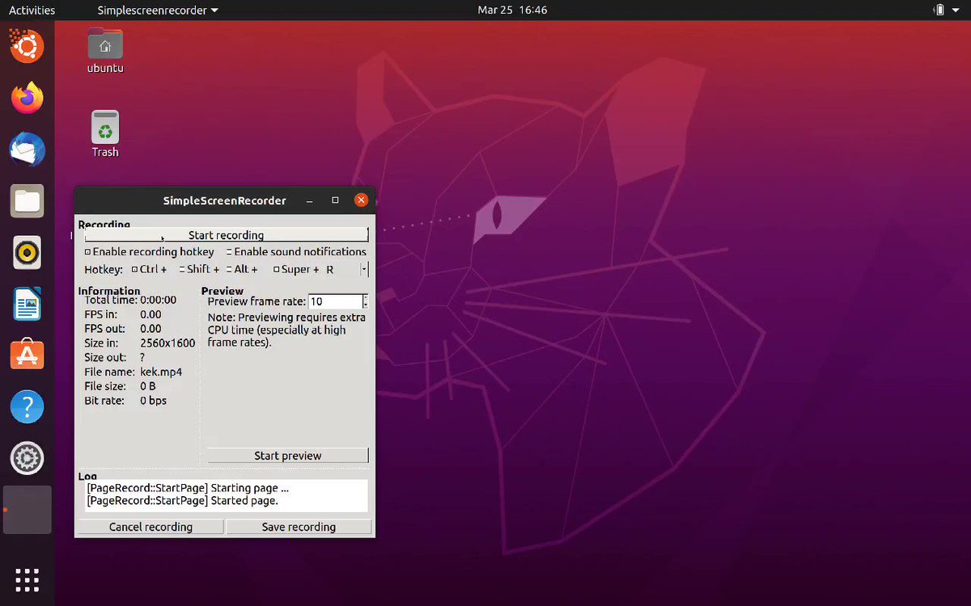The image size is (971, 606).
Task: Click Start preview button
Action: pyautogui.click(x=288, y=456)
